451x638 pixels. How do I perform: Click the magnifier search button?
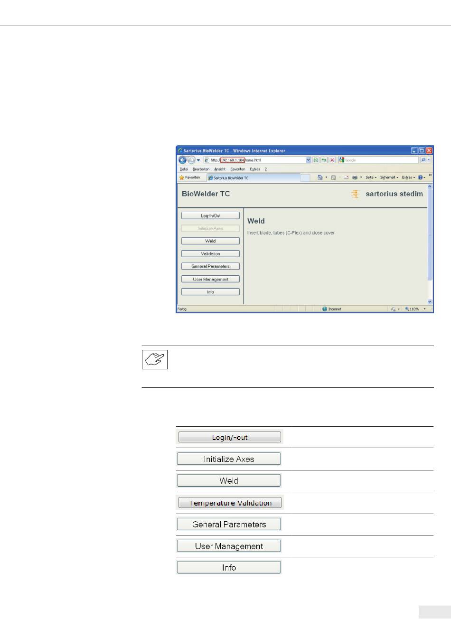click(x=423, y=160)
